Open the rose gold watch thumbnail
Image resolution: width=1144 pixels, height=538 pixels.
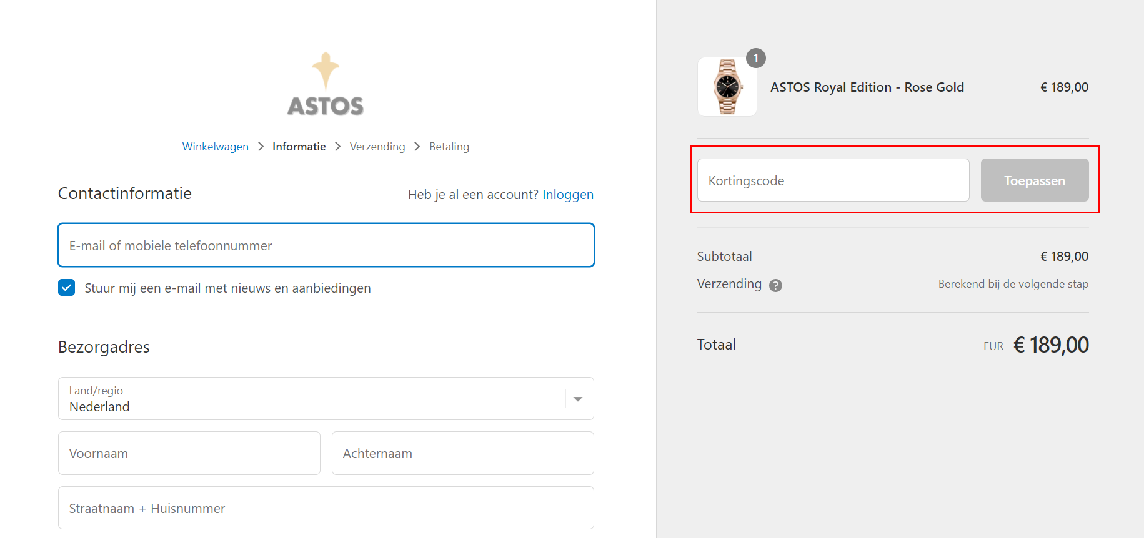[x=727, y=87]
